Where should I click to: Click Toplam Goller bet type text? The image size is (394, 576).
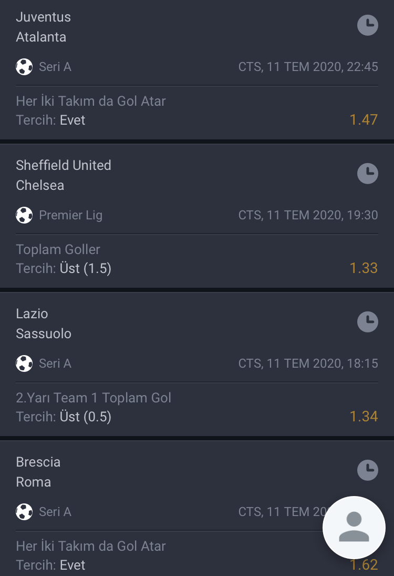(58, 250)
